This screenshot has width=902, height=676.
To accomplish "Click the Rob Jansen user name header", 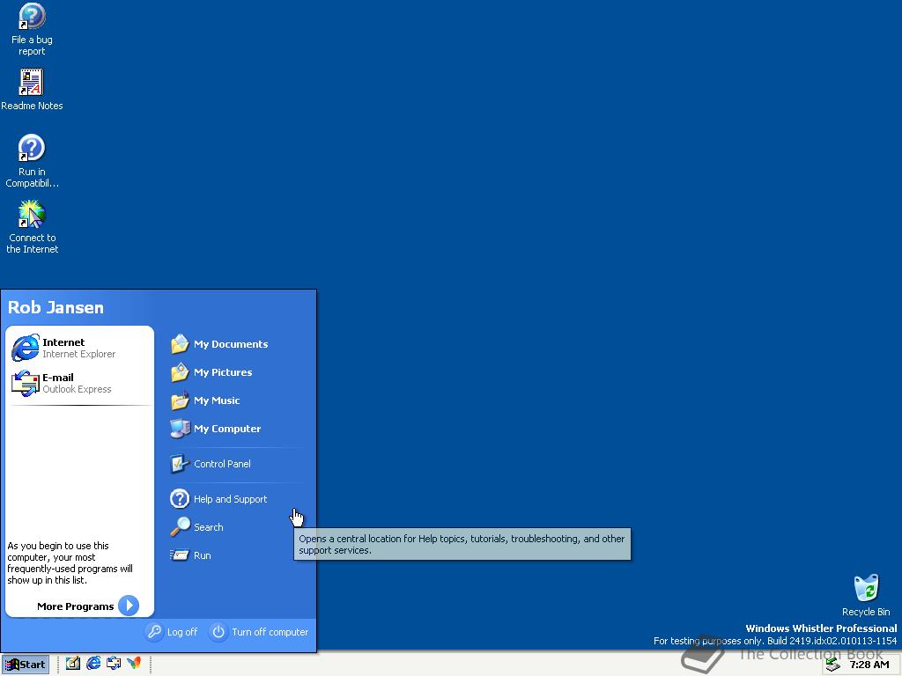I will click(55, 307).
